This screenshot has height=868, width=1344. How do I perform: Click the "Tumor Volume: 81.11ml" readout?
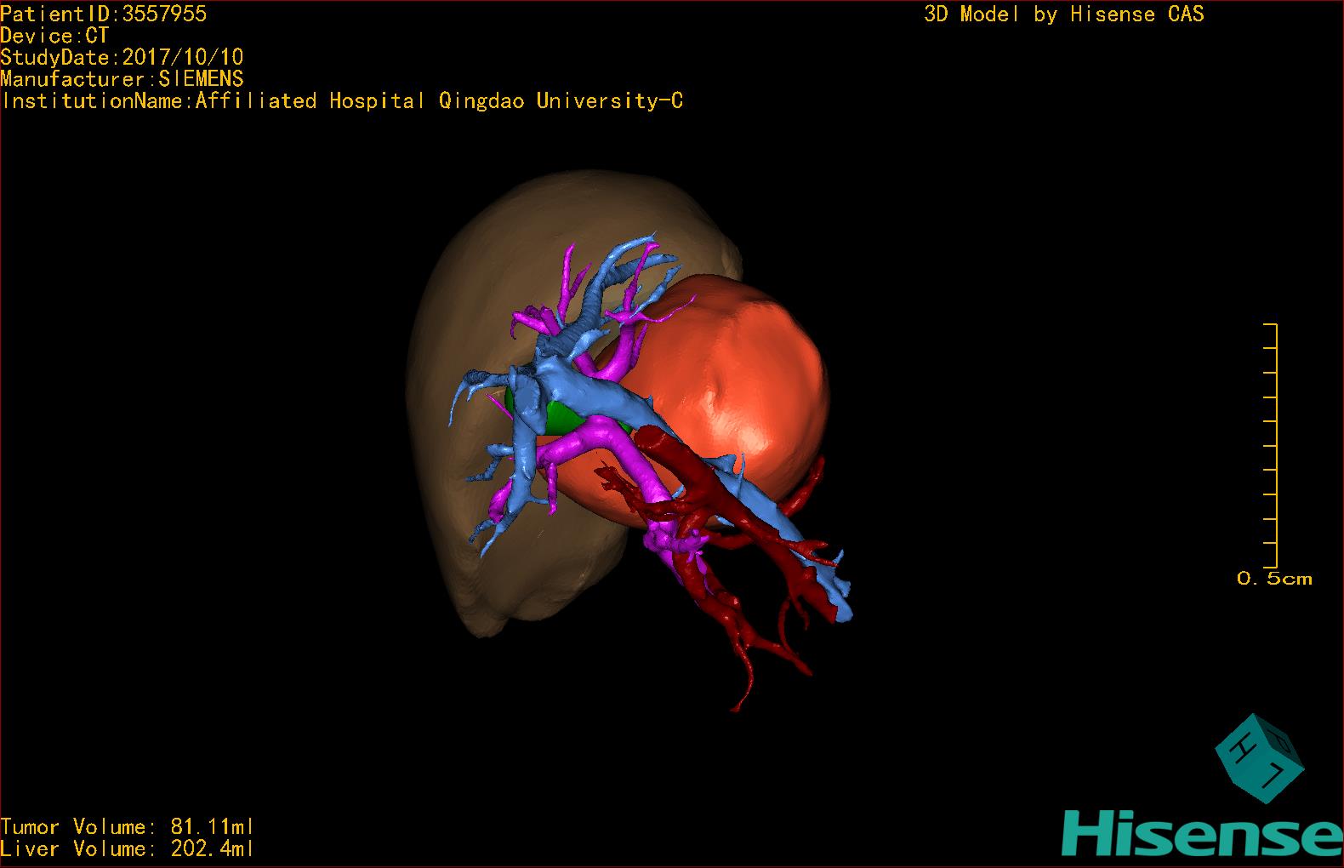click(128, 826)
